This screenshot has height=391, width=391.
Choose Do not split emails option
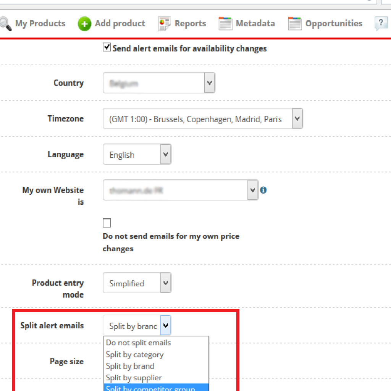[138, 343]
